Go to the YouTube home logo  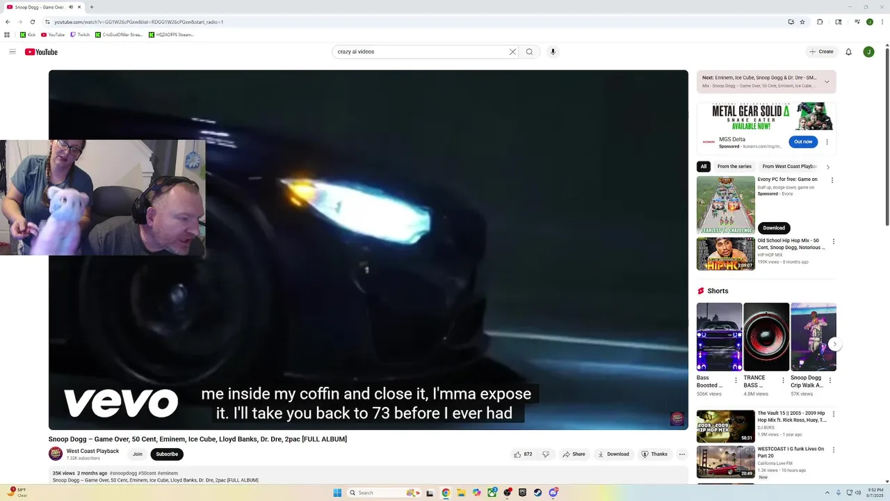click(x=41, y=52)
